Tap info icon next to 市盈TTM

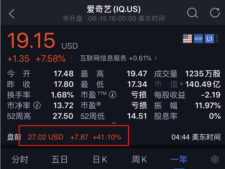coord(113,95)
